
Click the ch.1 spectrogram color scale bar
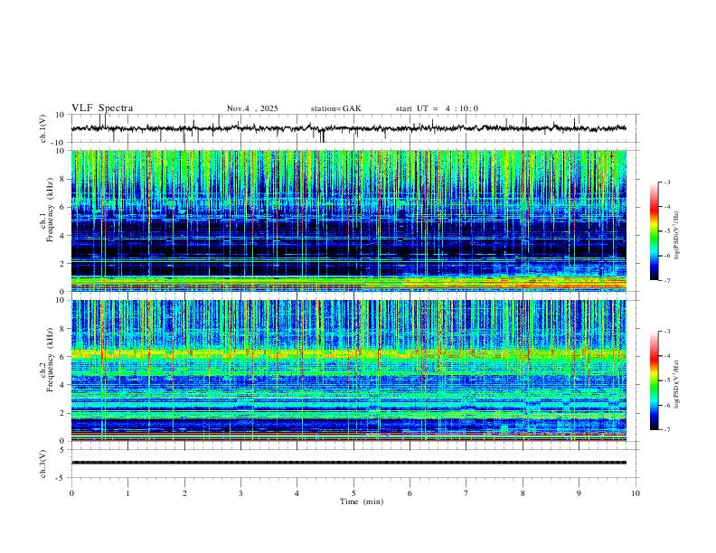coord(654,231)
